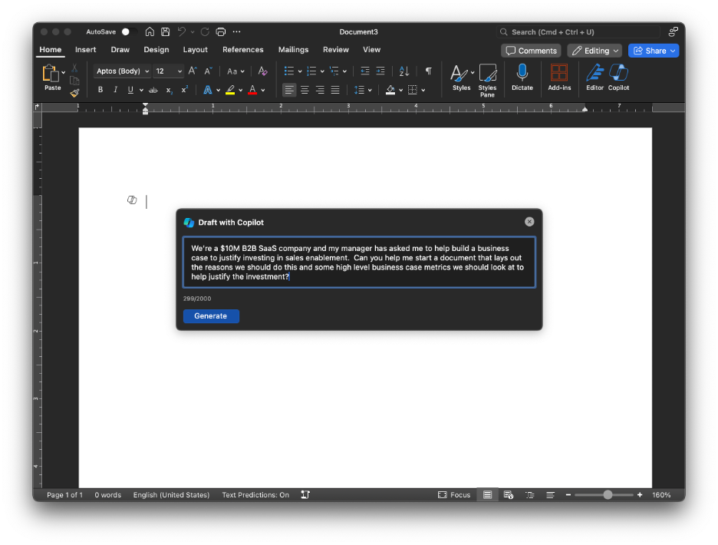
Task: Click the Copy icon
Action: [74, 81]
